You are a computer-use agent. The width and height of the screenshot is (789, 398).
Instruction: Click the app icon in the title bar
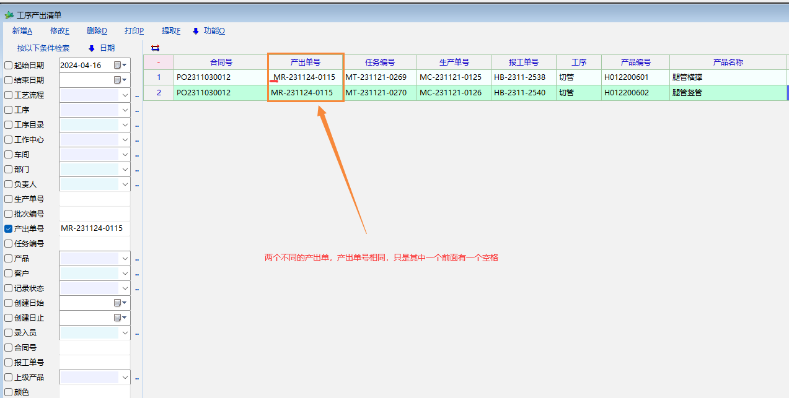9,15
